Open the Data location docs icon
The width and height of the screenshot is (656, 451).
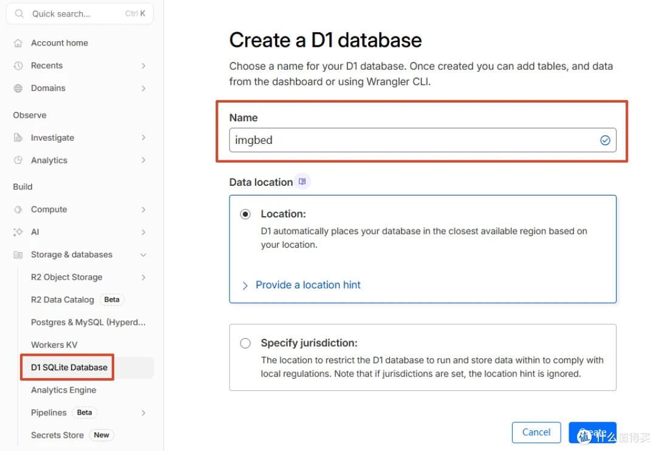(302, 181)
